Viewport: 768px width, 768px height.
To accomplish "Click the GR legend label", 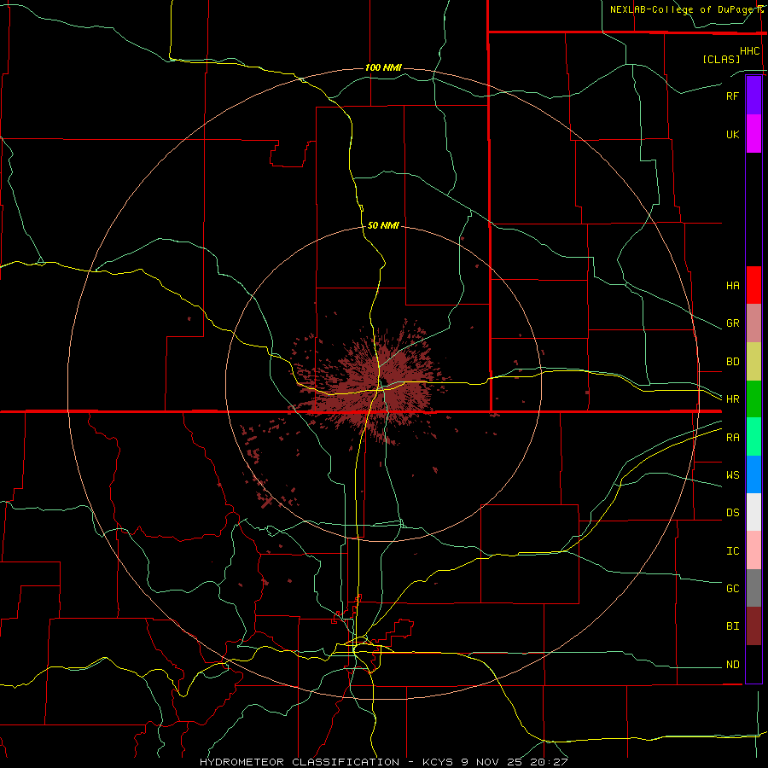I will pyautogui.click(x=732, y=323).
